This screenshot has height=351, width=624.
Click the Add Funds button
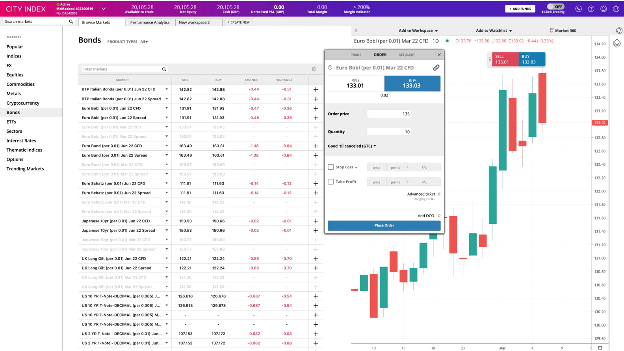click(x=520, y=9)
